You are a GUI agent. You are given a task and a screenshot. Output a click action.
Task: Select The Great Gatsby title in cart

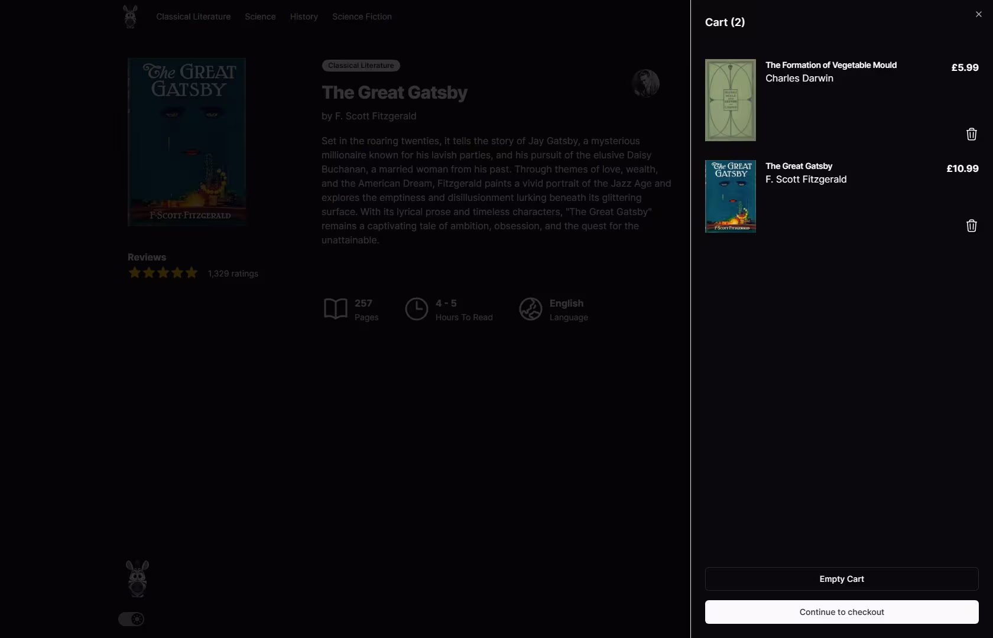tap(799, 166)
